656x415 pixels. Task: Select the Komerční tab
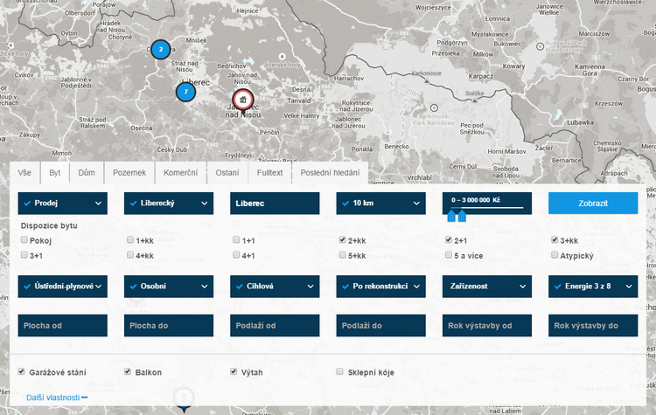(180, 173)
